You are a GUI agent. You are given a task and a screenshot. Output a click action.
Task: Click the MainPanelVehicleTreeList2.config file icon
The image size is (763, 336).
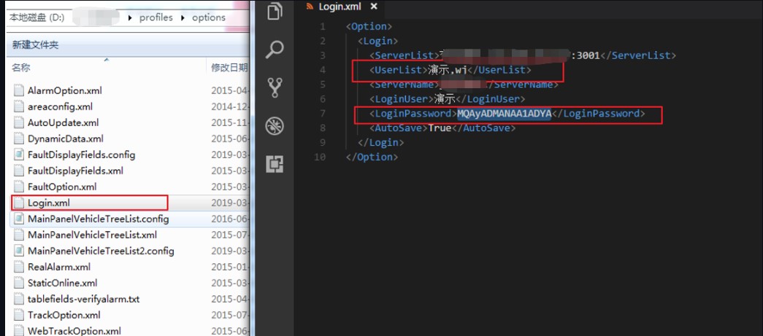[19, 251]
